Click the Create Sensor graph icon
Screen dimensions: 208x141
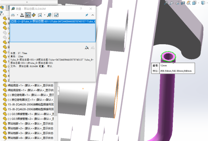[56, 15]
